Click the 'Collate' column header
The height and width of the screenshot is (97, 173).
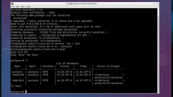[x=65, y=66]
